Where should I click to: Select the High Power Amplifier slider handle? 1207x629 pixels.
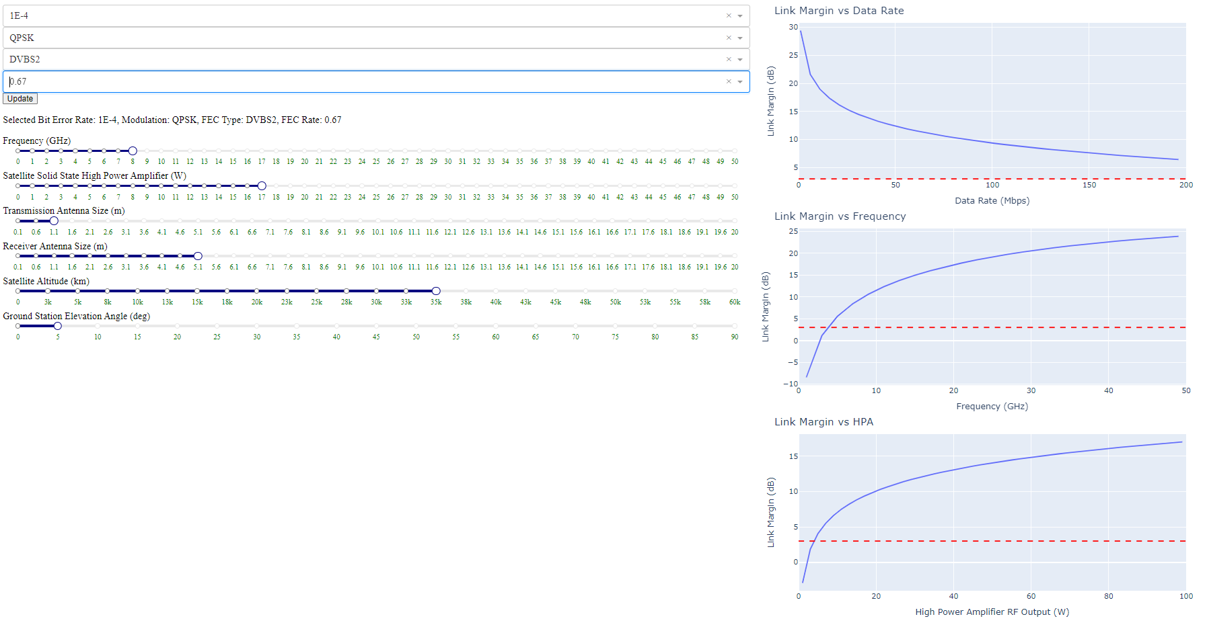(x=262, y=185)
